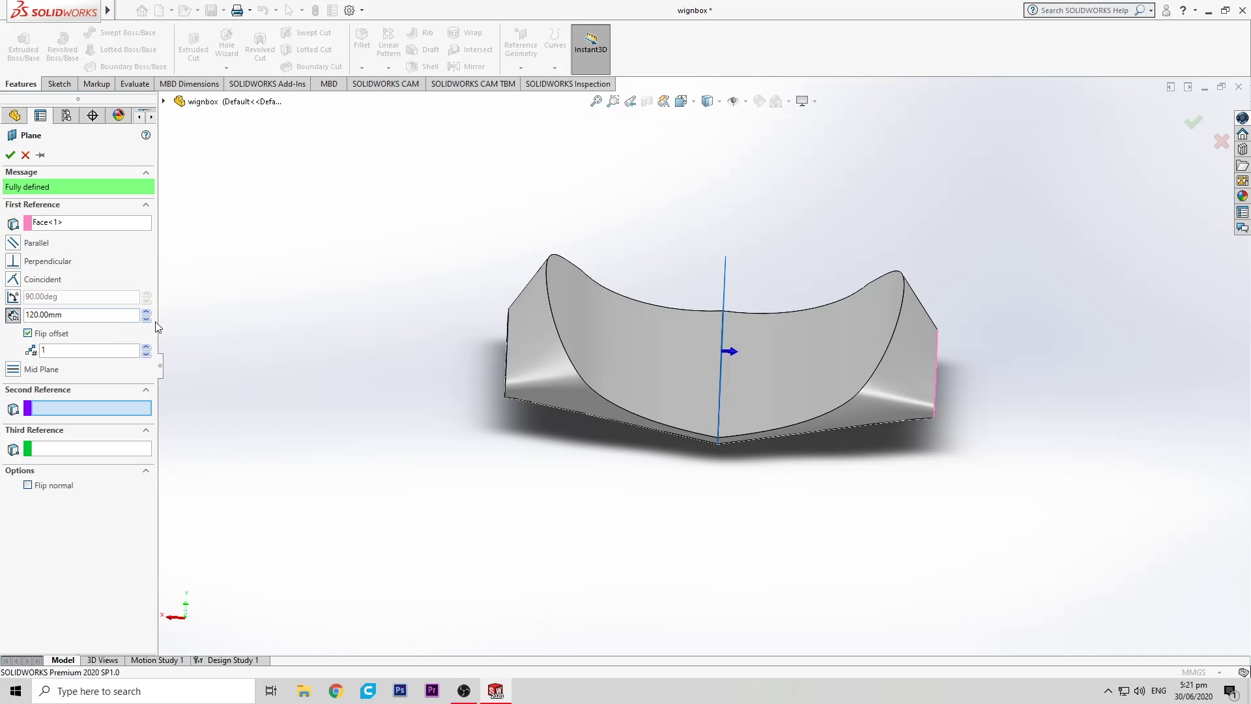
Task: Select the Fillet tool
Action: [362, 38]
